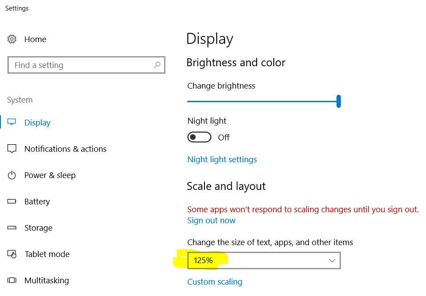Select the Display monitor icon in sidebar
Image resolution: width=426 pixels, height=296 pixels.
click(12, 122)
